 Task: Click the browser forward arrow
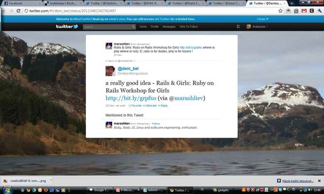(x=11, y=11)
